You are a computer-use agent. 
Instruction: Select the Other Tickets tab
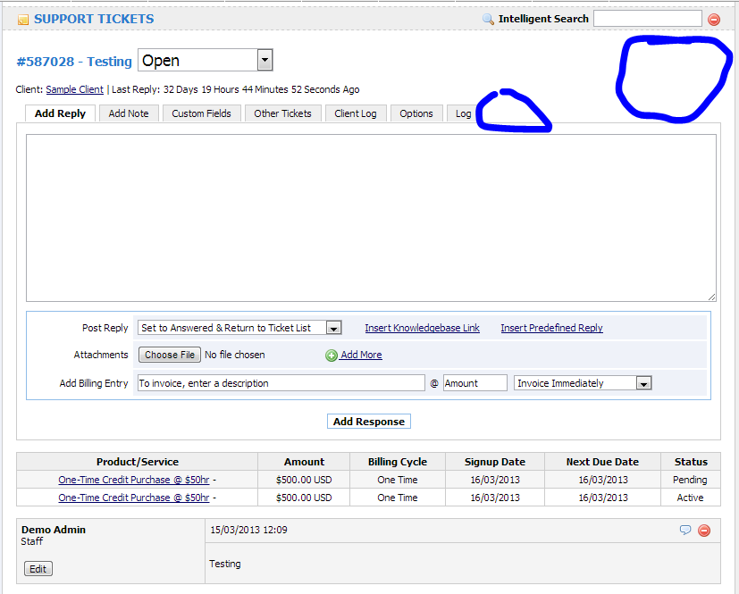pos(282,113)
